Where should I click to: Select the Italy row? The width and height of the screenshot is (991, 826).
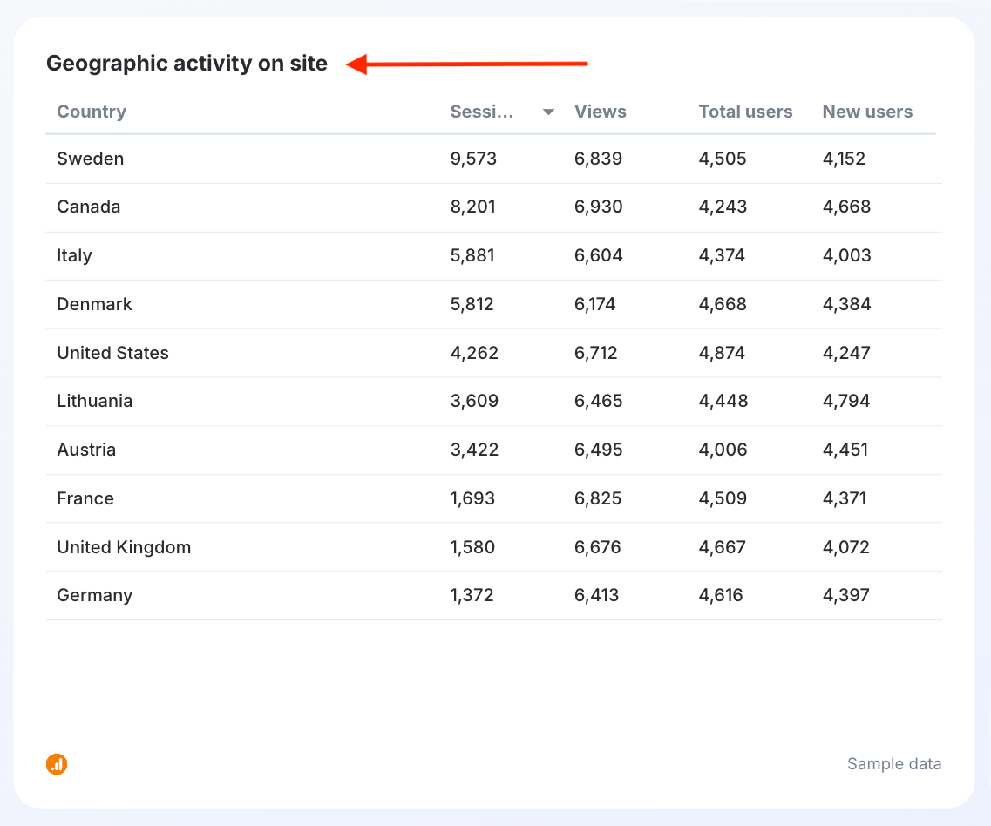pyautogui.click(x=74, y=255)
